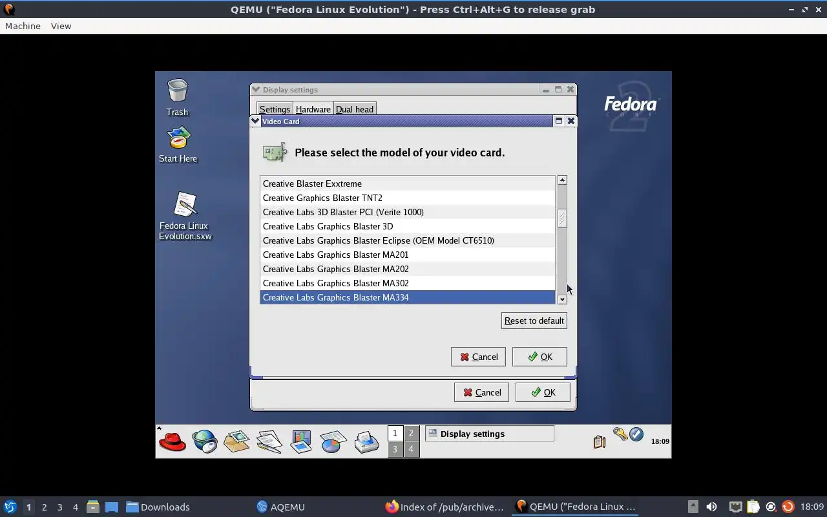Switch to the Hardware tab
The image size is (827, 517).
point(313,109)
